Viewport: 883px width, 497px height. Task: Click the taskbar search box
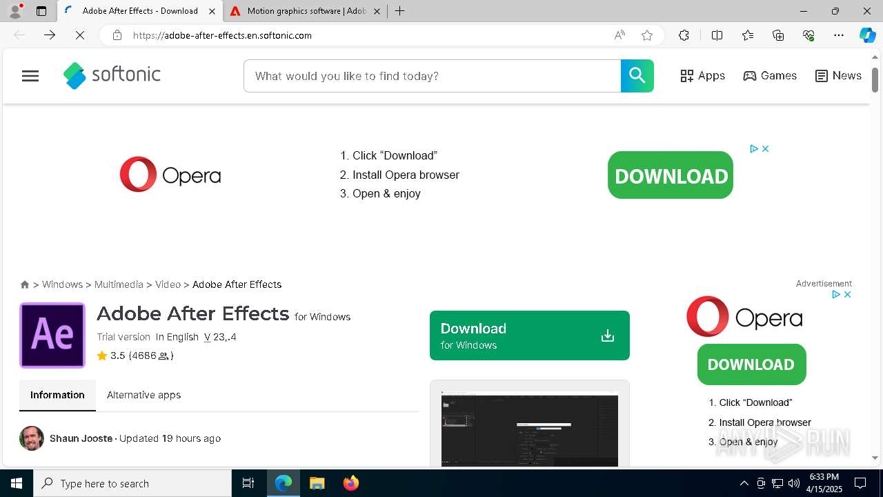click(132, 483)
